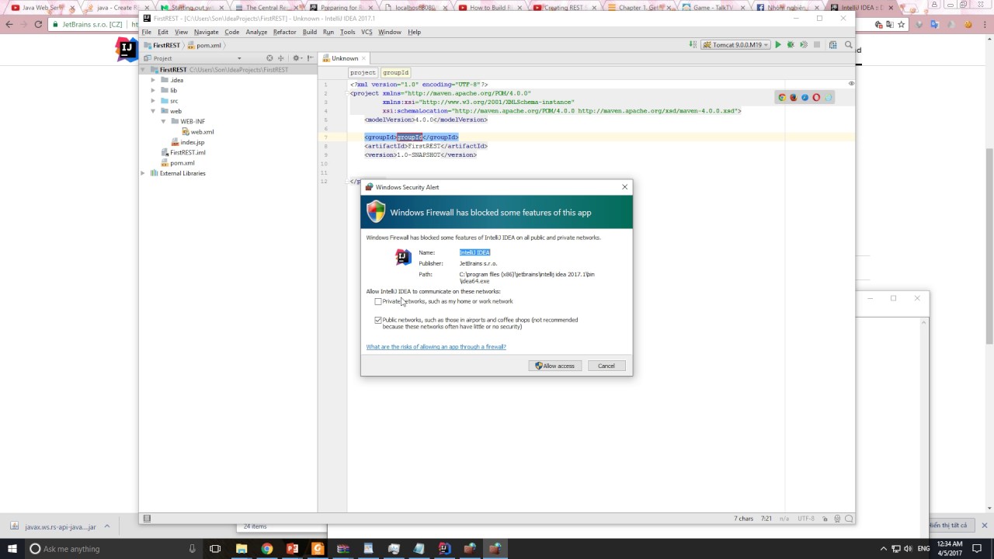Click the Windows Start button
The width and height of the screenshot is (994, 559).
click(10, 548)
